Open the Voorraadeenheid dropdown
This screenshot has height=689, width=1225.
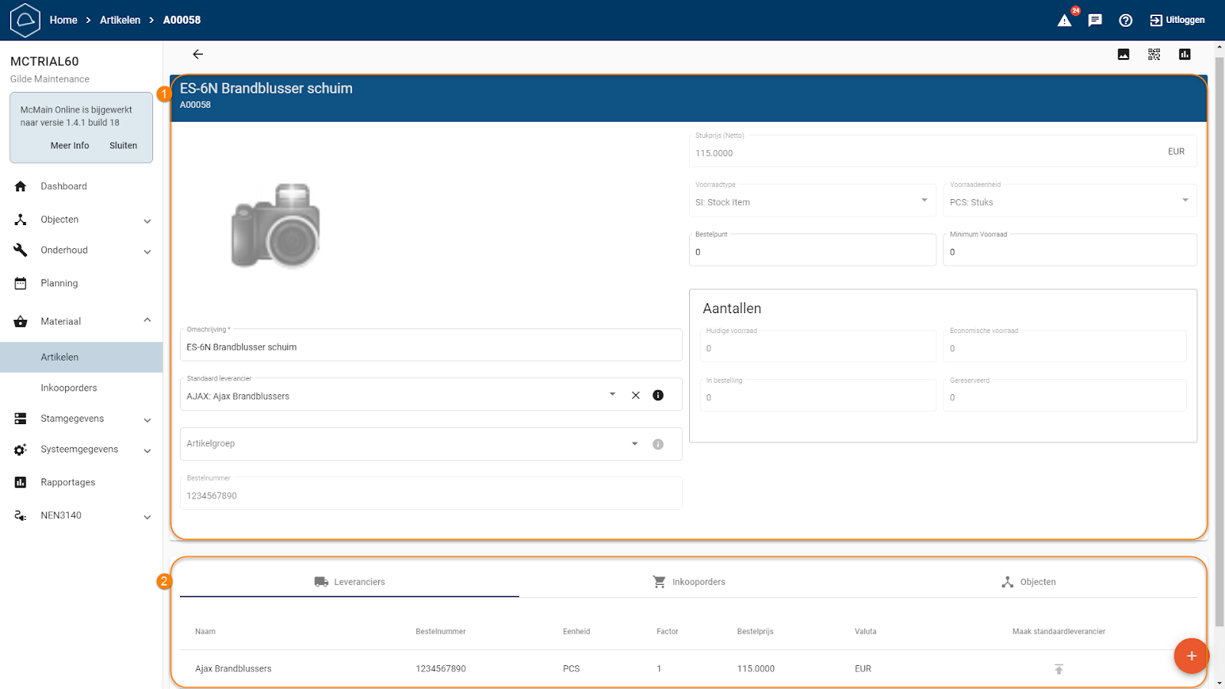[x=1184, y=201]
